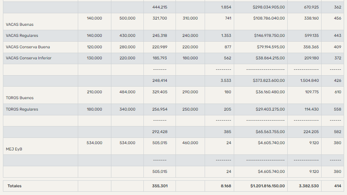Image resolution: width=347 pixels, height=195 pixels.
Task: Click the VACAS Buenas amount $108.786.040,00
Action: click(270, 18)
